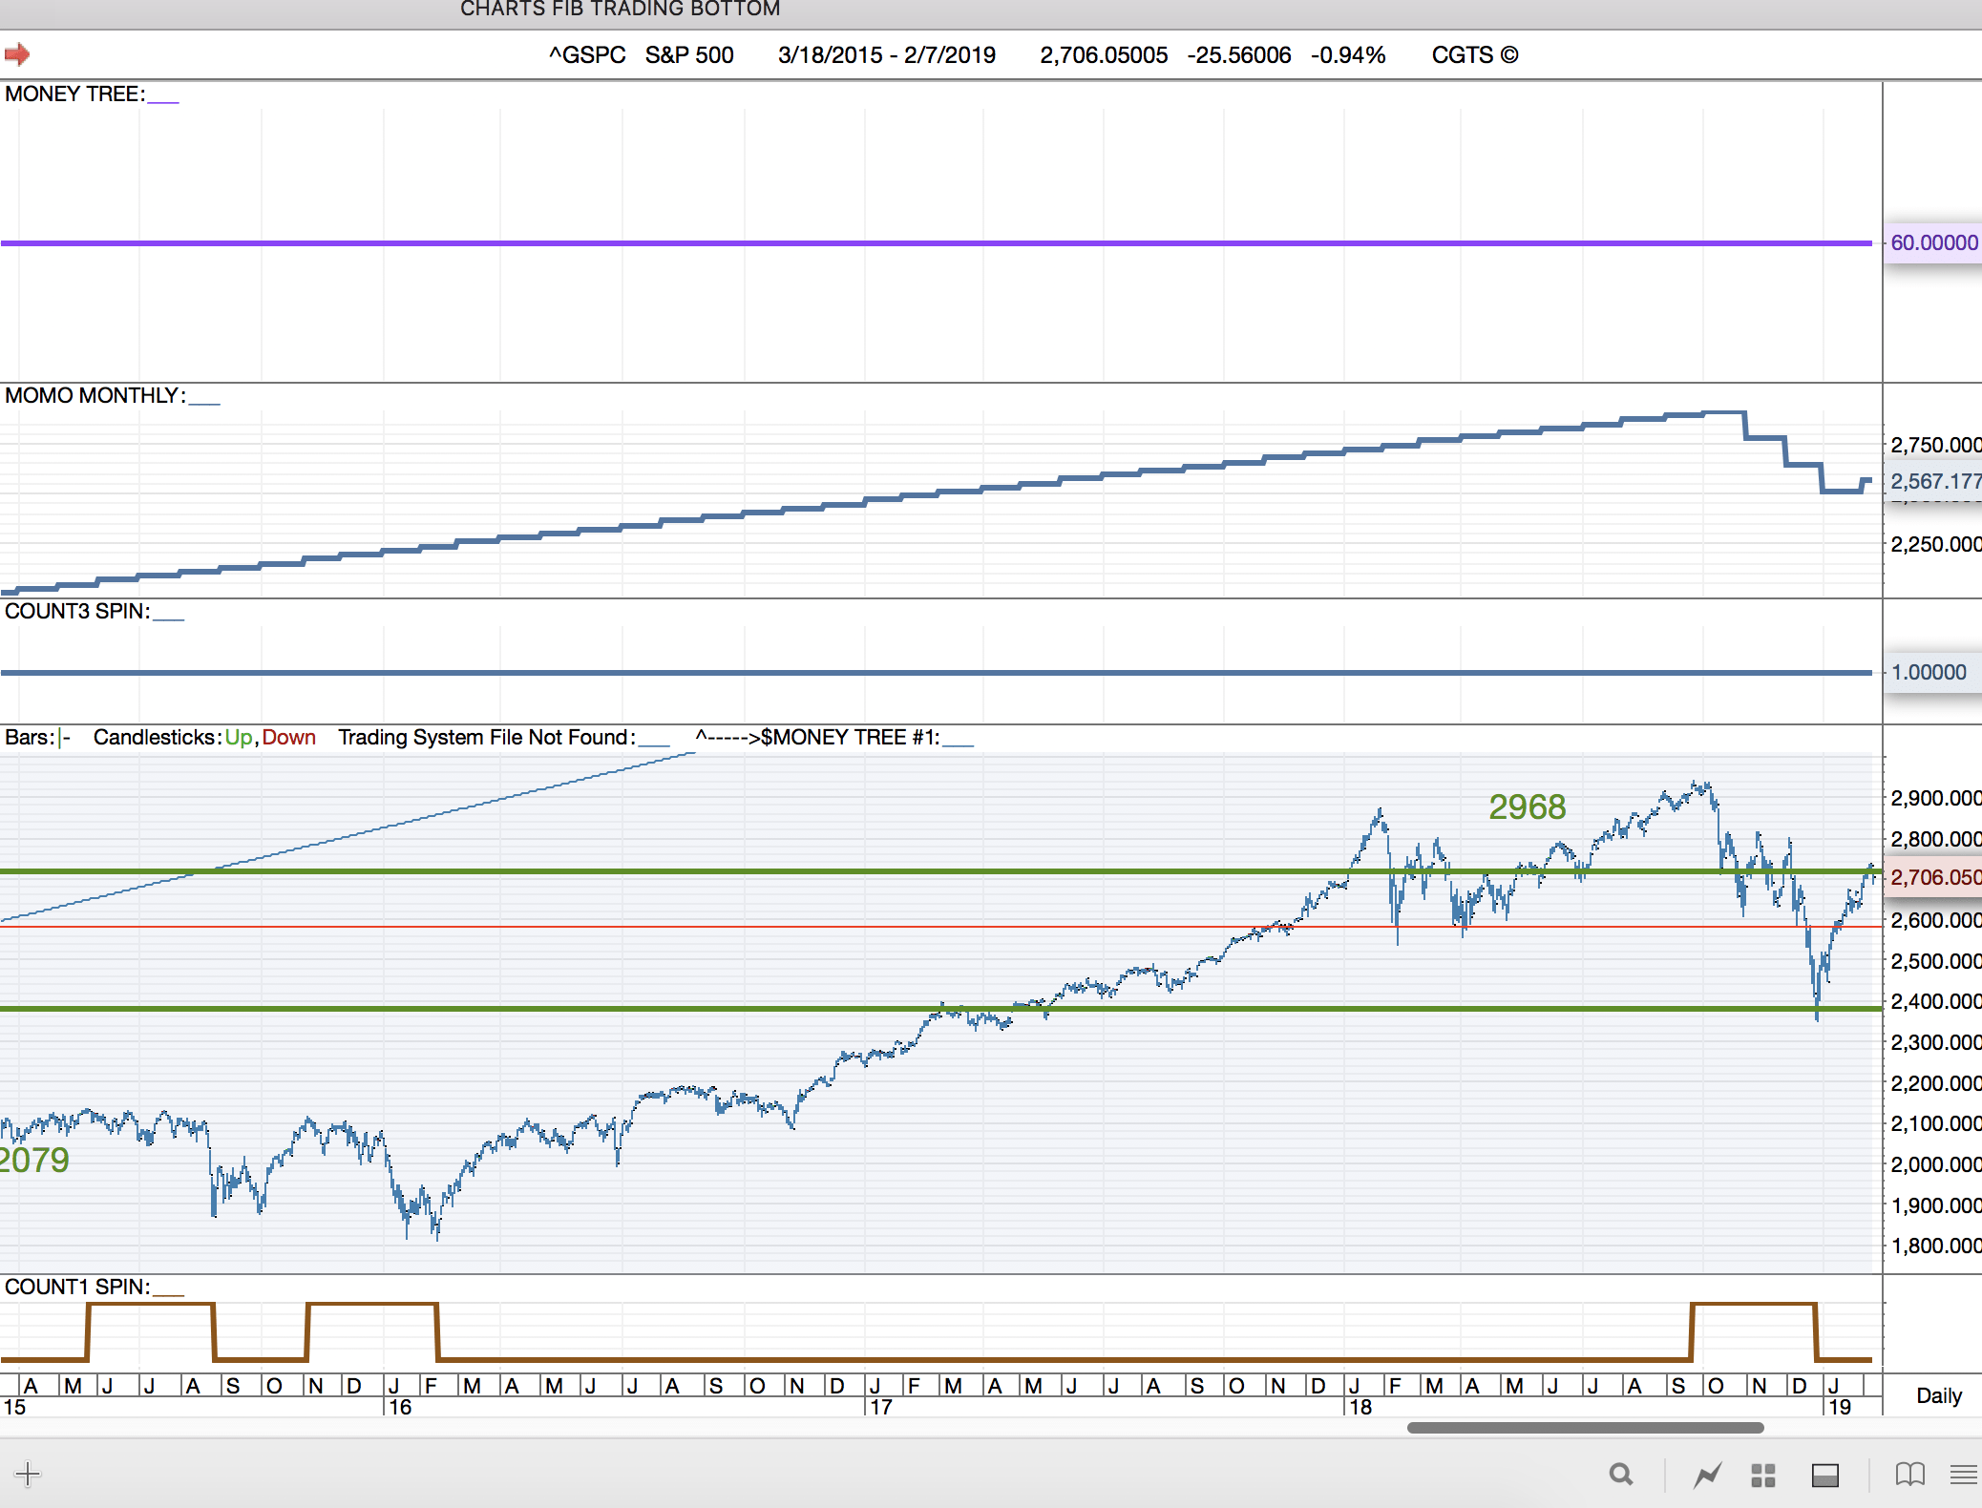The height and width of the screenshot is (1508, 1982).
Task: Click the purple 60.00000 value tag
Action: point(1932,242)
